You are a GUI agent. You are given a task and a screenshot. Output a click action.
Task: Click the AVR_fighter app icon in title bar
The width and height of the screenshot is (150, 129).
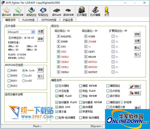3,3
